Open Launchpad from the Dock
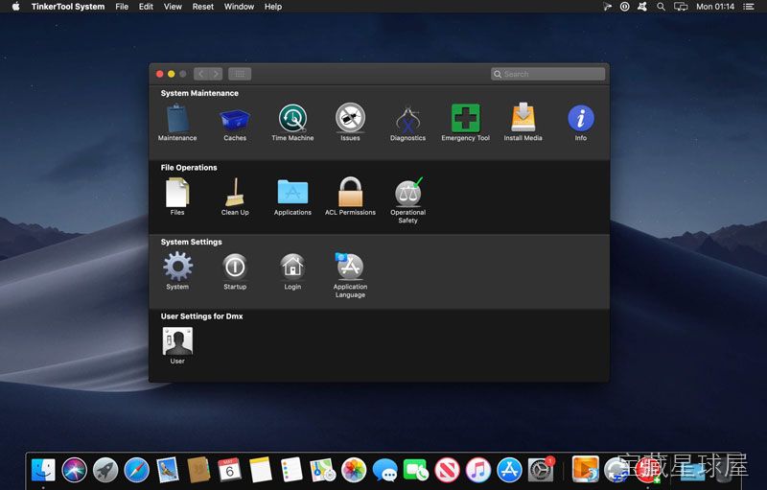Screen dimensions: 767x490 pos(105,470)
